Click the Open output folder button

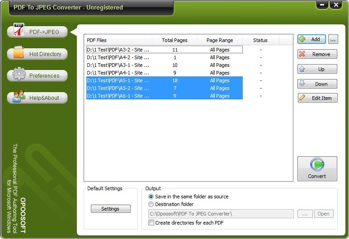coord(324,214)
